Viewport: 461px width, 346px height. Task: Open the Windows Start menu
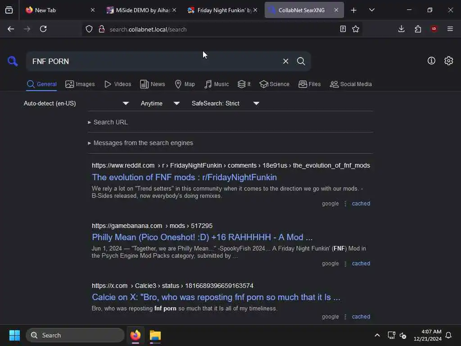(x=14, y=335)
